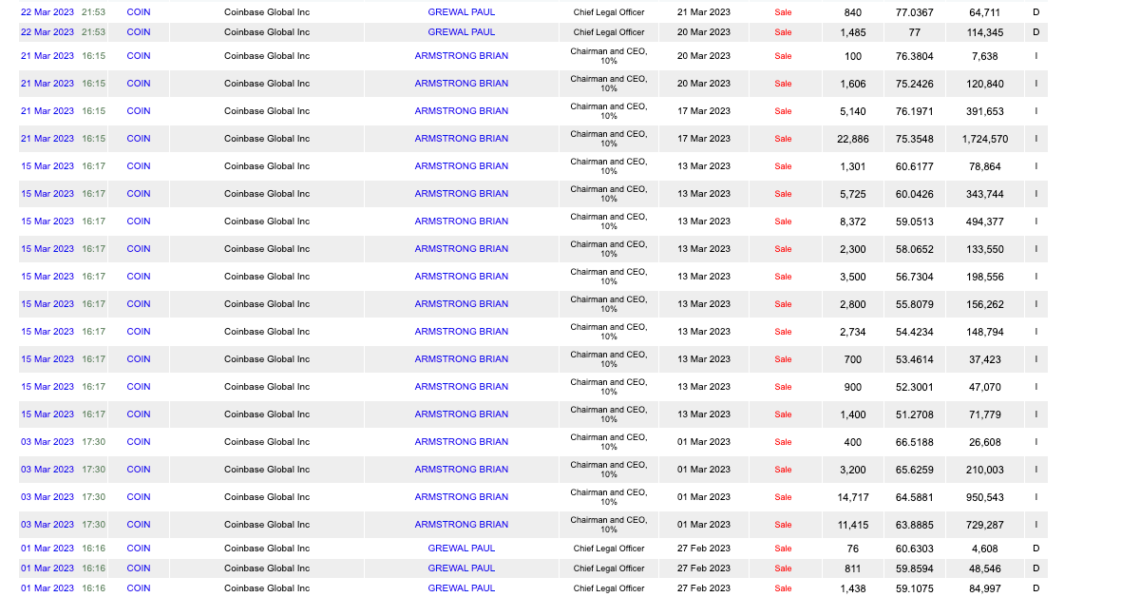Select the price cell 59.1075
Screen dimensions: 1140x597
pos(915,588)
